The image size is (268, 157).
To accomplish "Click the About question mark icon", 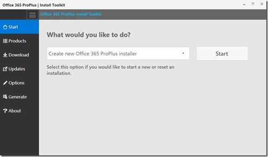I will 5,111.
